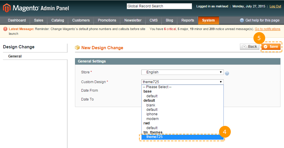Viewport: 284px width, 148px height.
Task: Click the red alert icon beside Latest Message
Action: pos(5,29)
